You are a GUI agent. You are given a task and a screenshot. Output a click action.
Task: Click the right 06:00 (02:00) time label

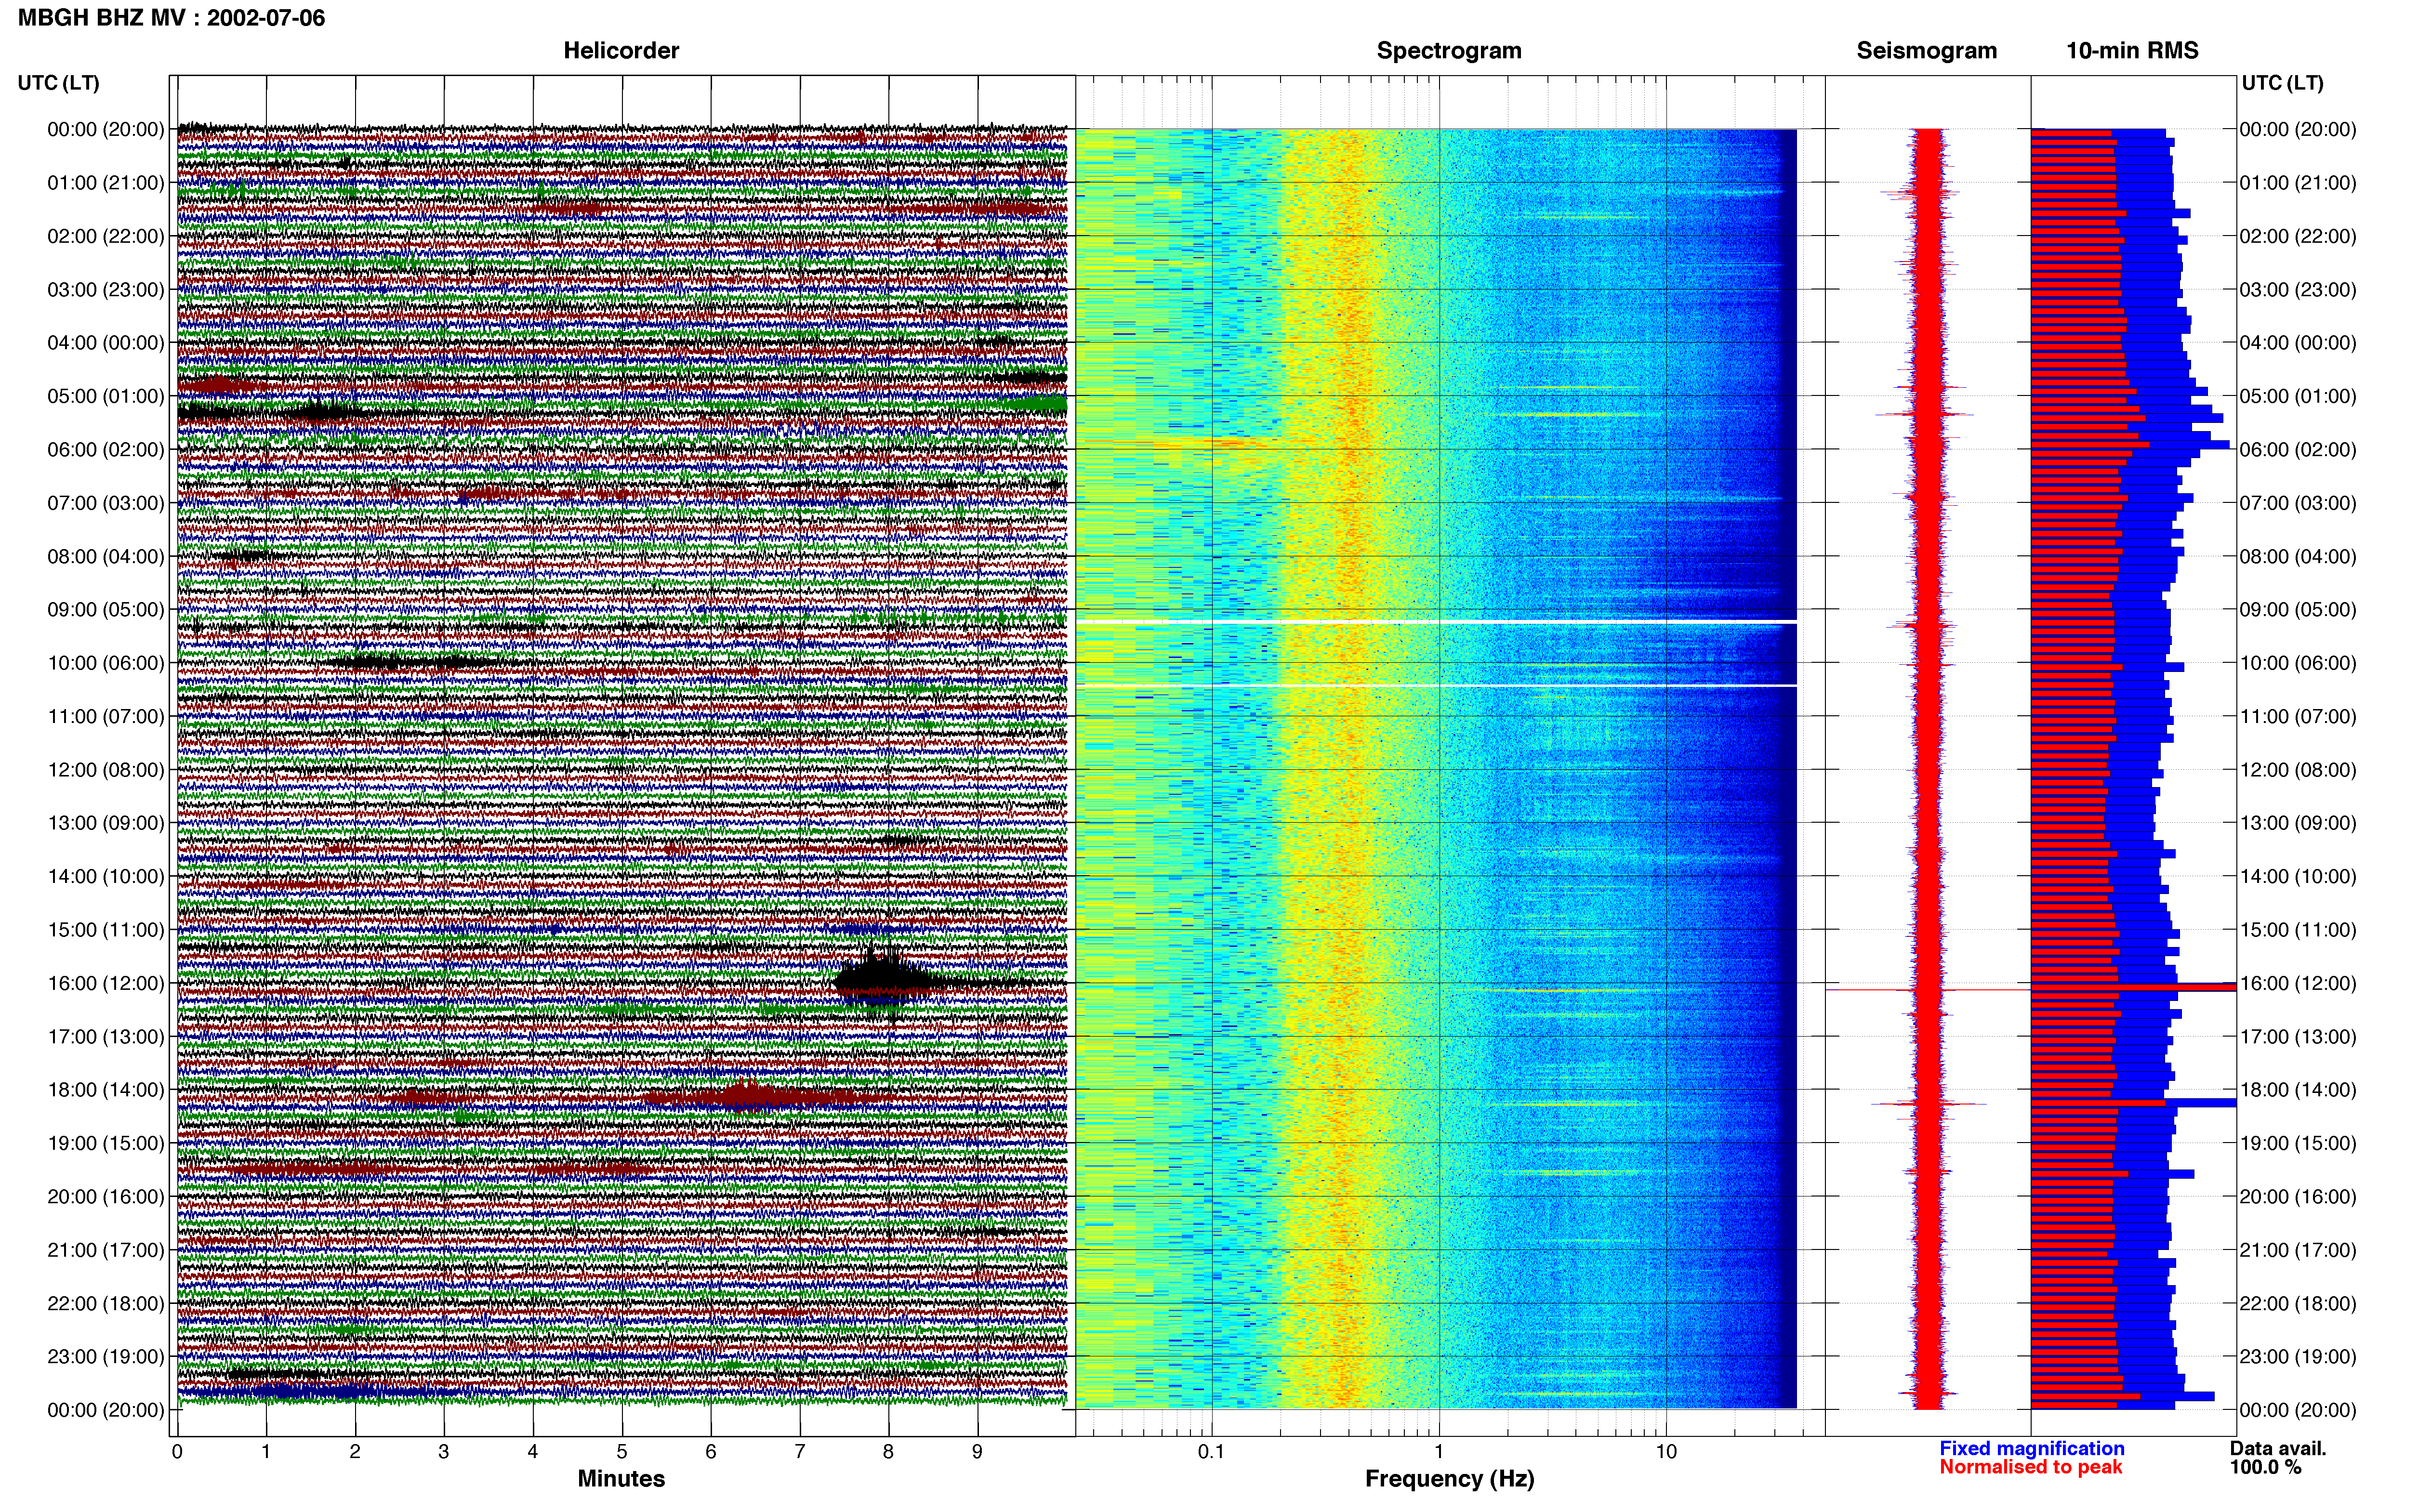pos(2298,450)
